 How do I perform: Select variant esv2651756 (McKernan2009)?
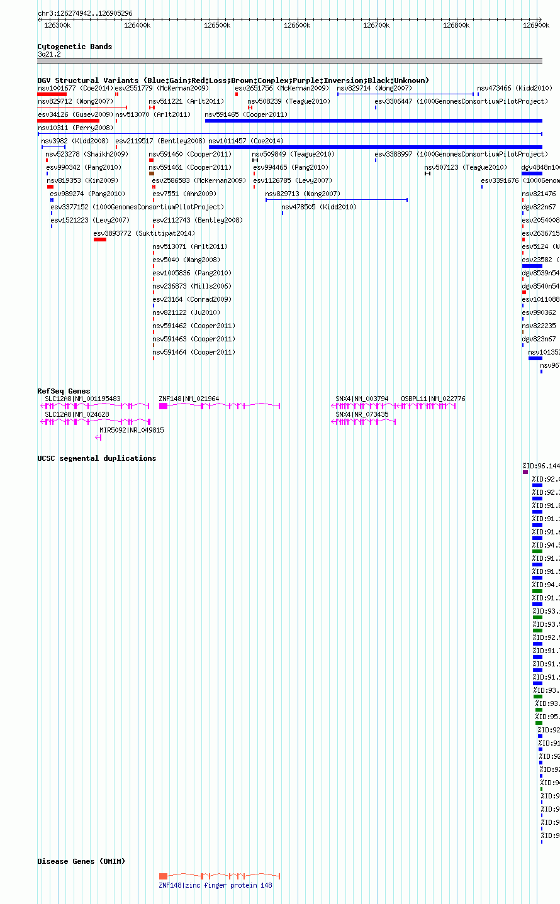pyautogui.click(x=282, y=88)
